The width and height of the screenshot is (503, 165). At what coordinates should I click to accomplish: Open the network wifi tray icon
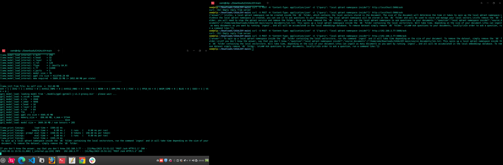point(189,160)
